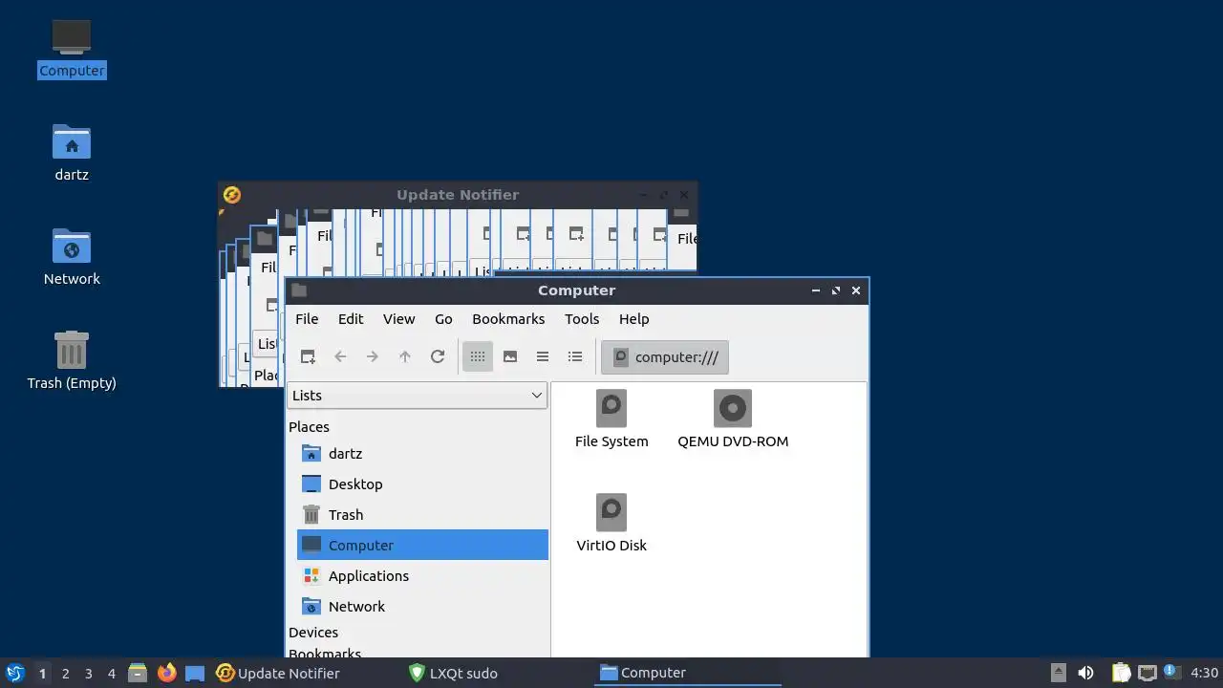Viewport: 1223px width, 688px height.
Task: Go up to parent folder arrow
Action: tap(405, 356)
